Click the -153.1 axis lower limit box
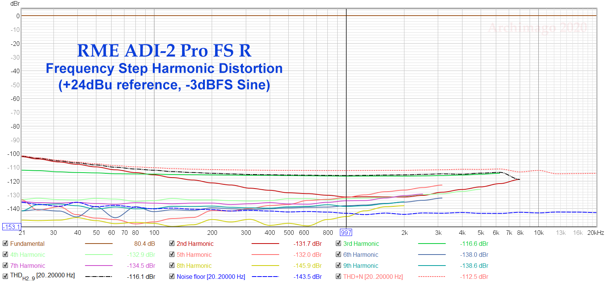Screen dimensions: 607x283 point(11,227)
